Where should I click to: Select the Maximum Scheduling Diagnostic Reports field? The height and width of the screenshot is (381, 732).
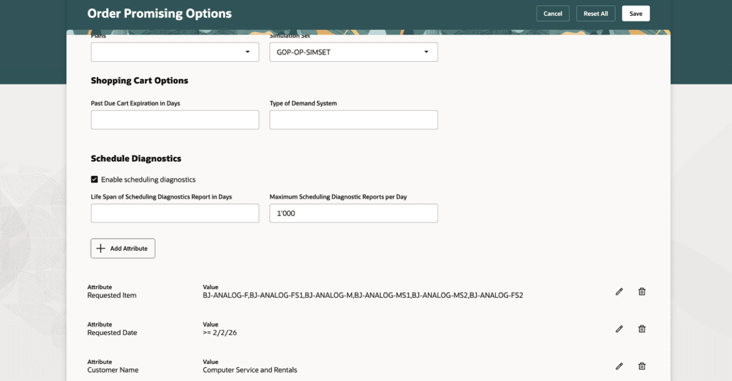353,213
